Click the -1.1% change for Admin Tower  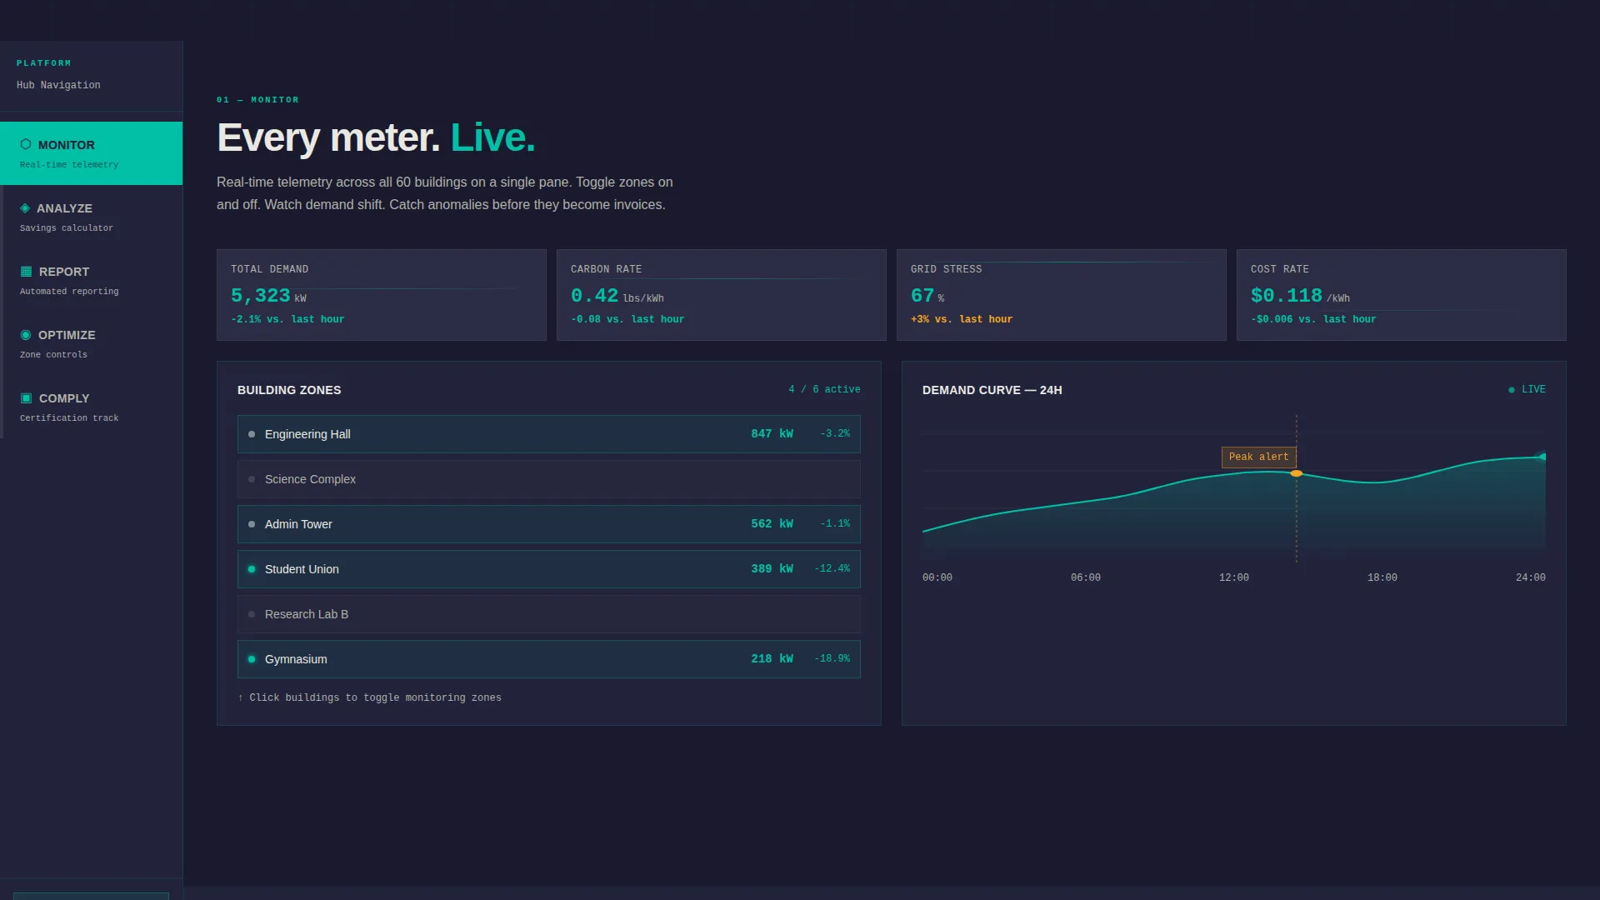[835, 523]
